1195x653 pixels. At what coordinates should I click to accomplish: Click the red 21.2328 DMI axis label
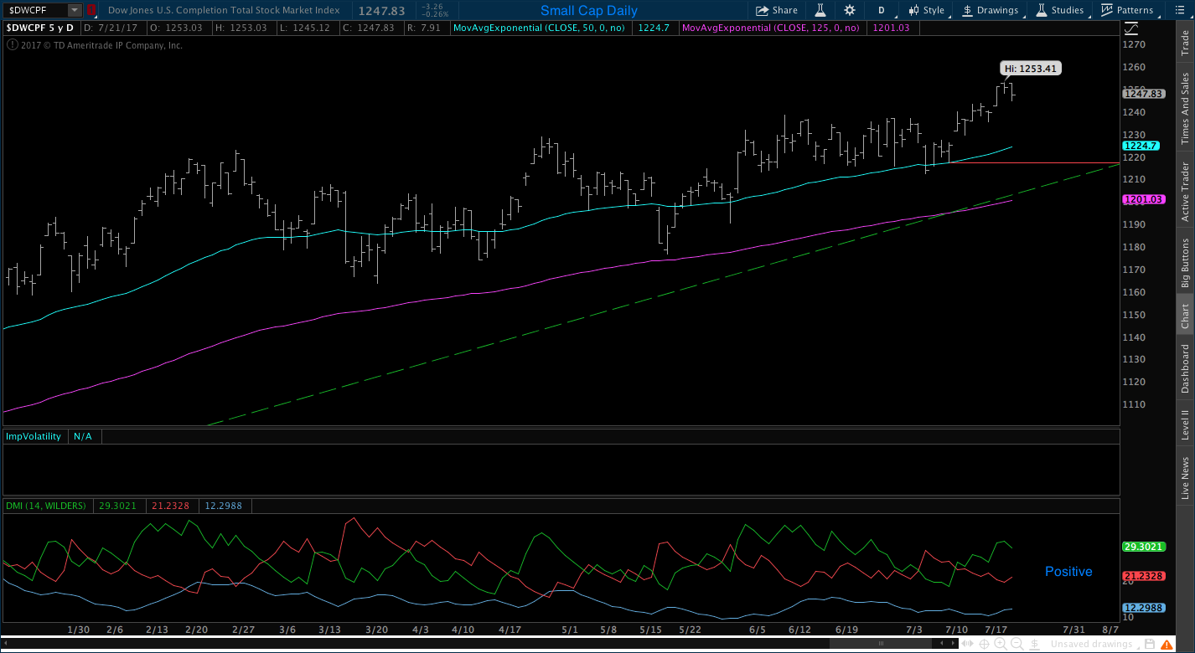pyautogui.click(x=1143, y=575)
